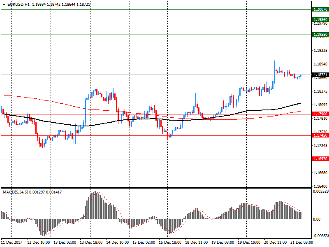This screenshot has height=247, width=329.
Task: Click the 1.18940 price scale value
Action: [320, 64]
